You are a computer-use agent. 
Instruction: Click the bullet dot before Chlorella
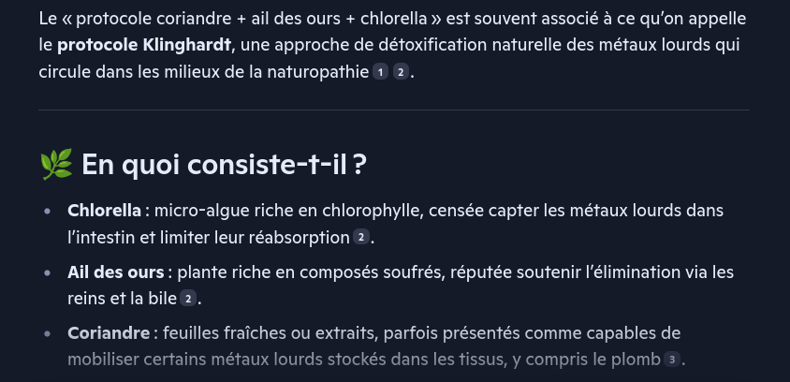point(48,212)
